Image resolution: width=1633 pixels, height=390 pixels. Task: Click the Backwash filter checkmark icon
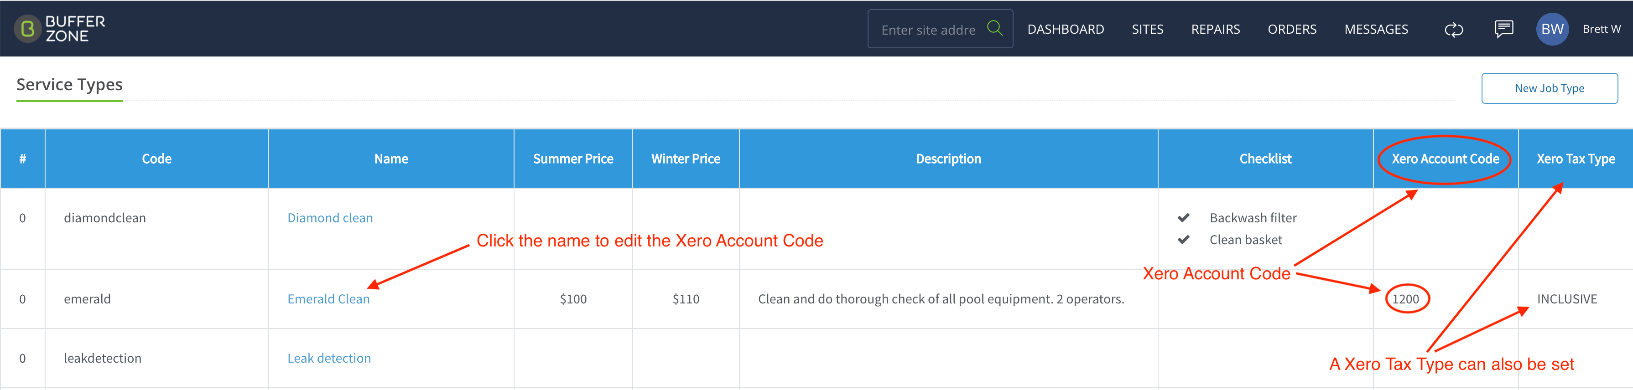(1183, 218)
